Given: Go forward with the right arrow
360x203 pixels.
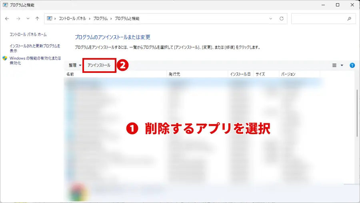Looking at the screenshot, I should point(18,19).
